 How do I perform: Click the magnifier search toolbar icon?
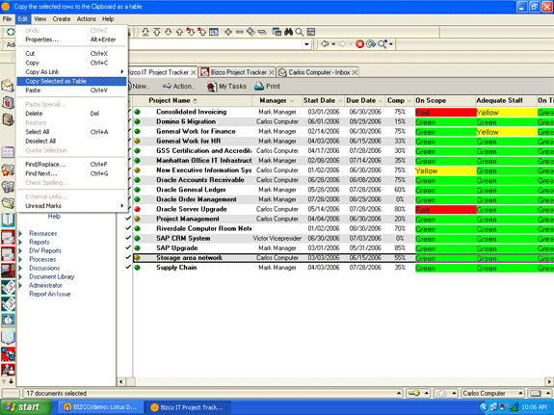(x=300, y=32)
